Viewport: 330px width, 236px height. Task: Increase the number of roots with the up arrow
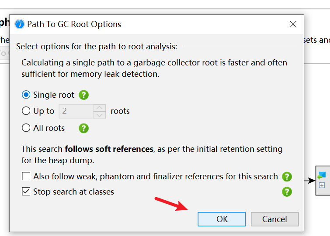pos(100,107)
